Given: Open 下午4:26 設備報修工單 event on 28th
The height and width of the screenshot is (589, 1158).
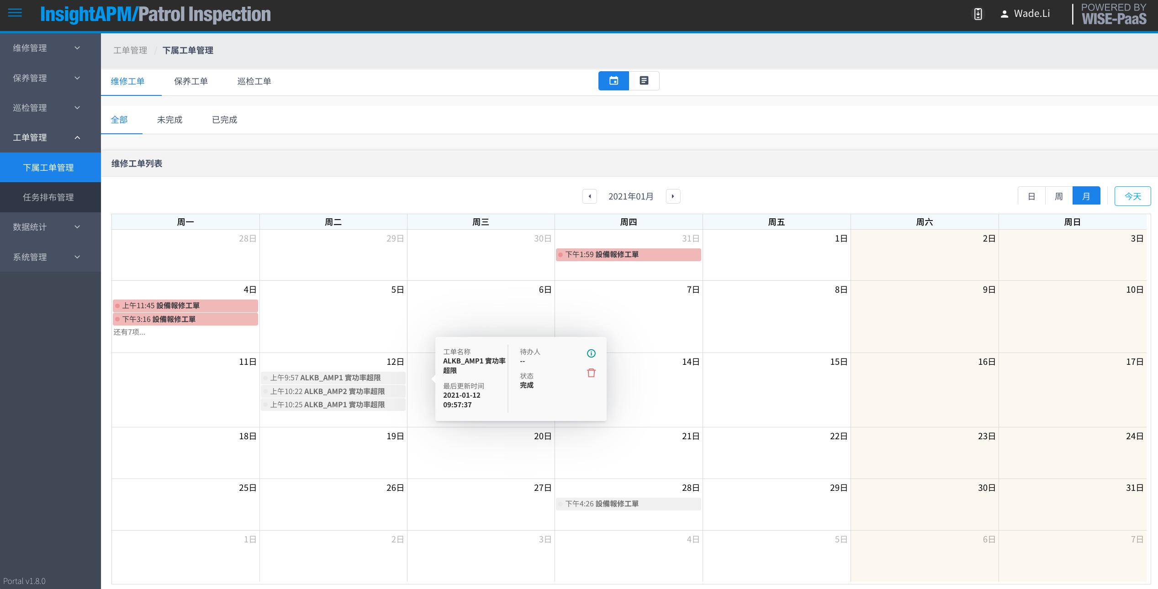Looking at the screenshot, I should [x=628, y=504].
